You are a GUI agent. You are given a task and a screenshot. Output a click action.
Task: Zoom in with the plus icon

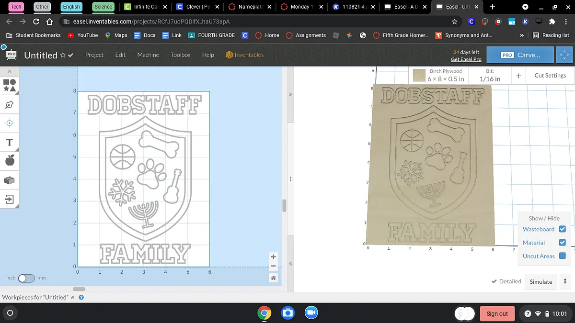point(273,256)
